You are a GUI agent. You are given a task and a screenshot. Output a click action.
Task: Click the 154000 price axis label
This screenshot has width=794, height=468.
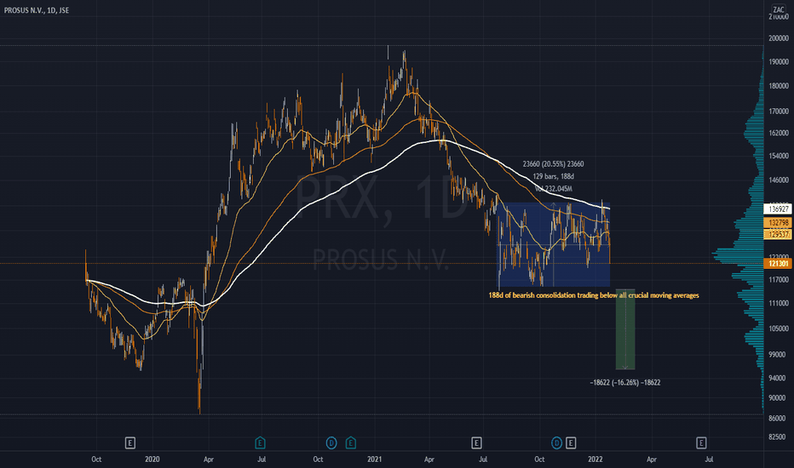click(x=779, y=156)
